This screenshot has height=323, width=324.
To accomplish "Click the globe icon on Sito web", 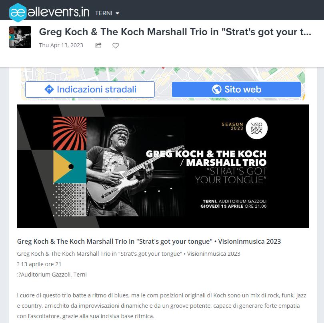I will click(216, 89).
